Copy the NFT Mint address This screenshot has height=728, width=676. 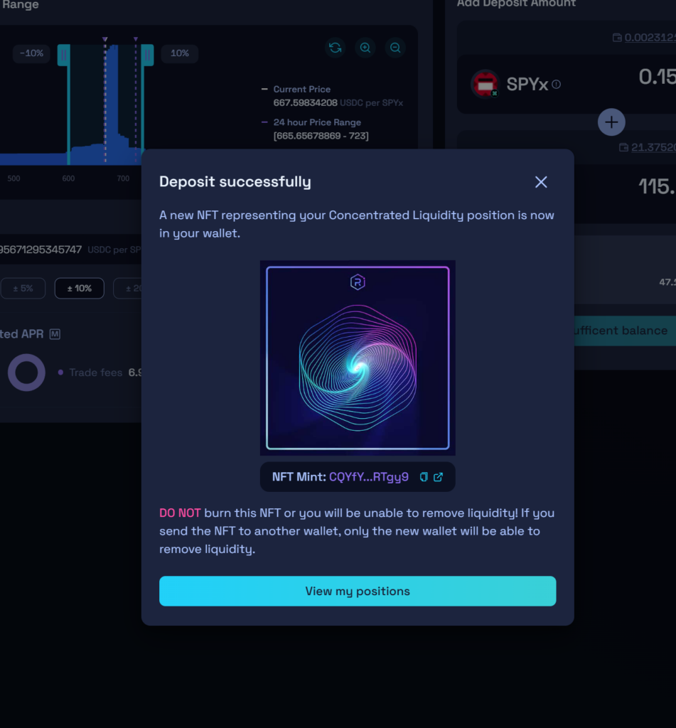click(424, 477)
